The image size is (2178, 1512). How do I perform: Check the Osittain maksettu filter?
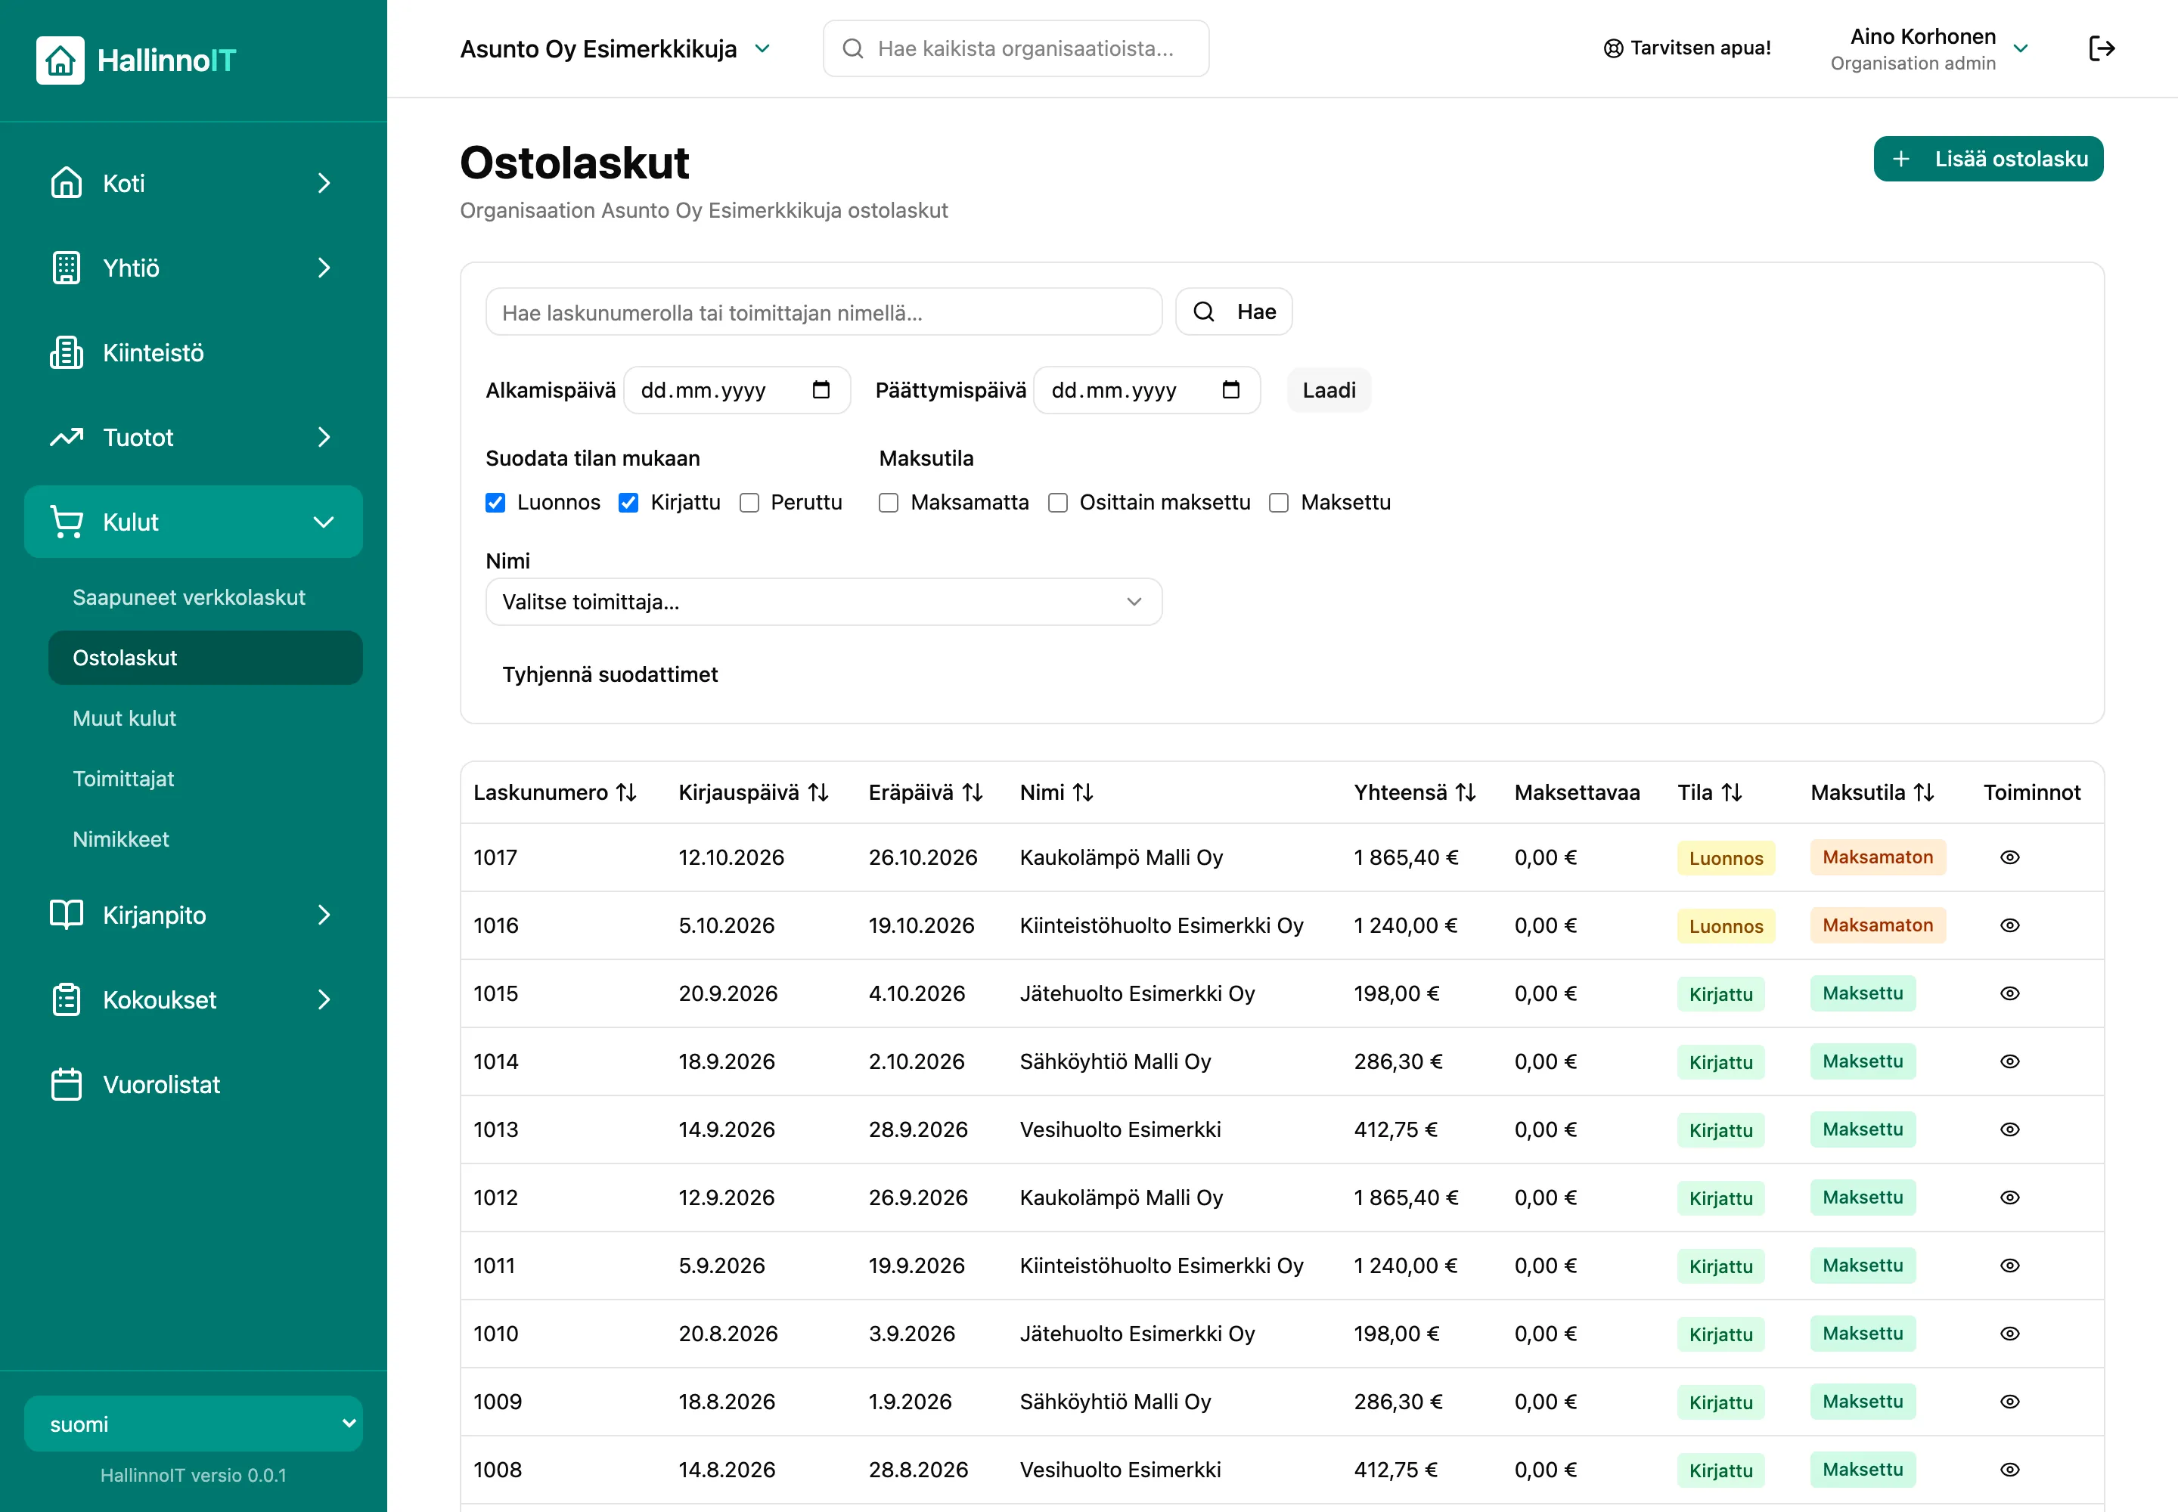(x=1058, y=503)
